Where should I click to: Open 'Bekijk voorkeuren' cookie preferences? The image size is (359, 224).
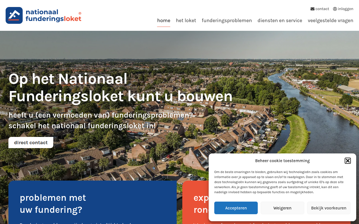coord(329,208)
